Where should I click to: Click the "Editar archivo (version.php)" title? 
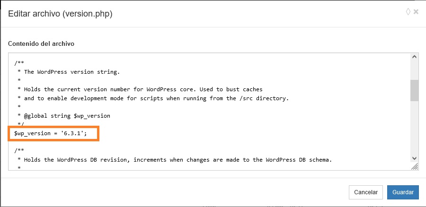[x=60, y=14]
